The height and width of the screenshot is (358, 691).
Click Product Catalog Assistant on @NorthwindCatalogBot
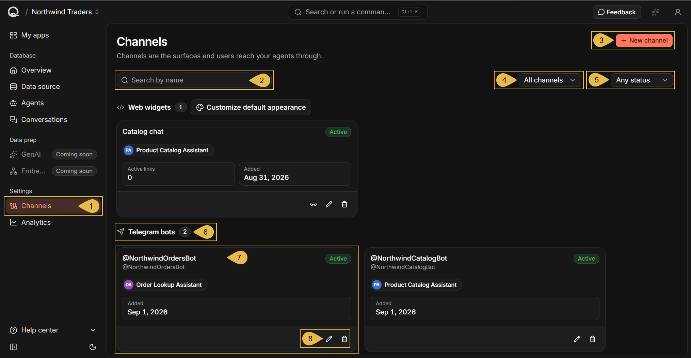tap(416, 285)
